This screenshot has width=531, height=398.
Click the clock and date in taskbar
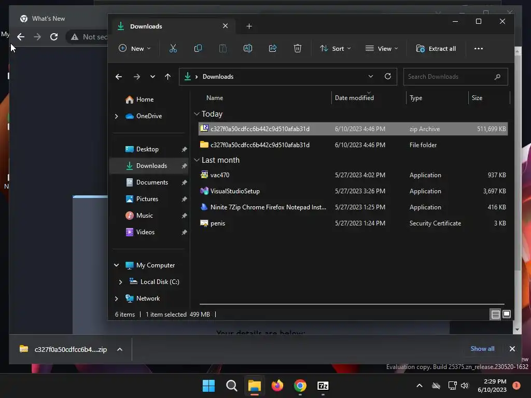point(492,386)
